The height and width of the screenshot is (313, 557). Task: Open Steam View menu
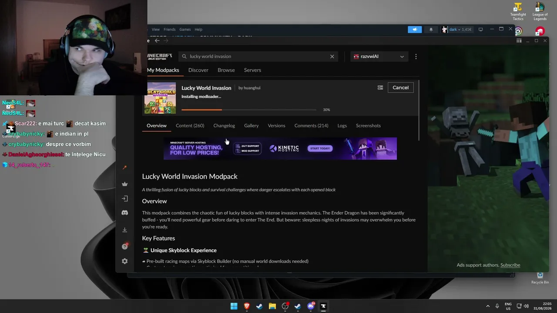tap(156, 30)
